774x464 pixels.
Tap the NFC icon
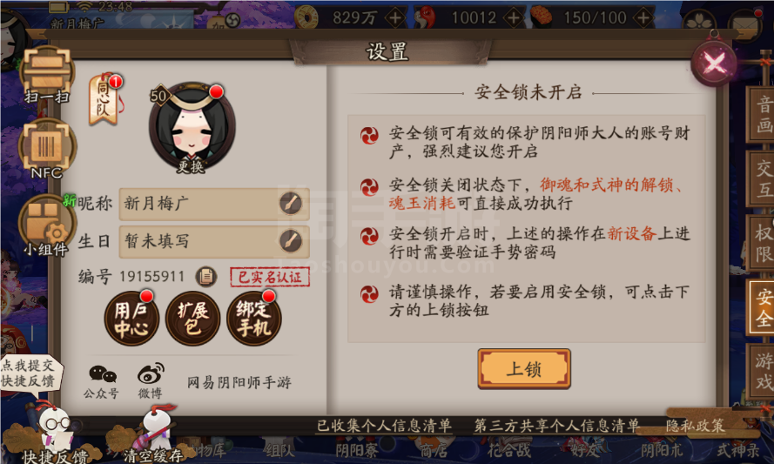(x=47, y=149)
